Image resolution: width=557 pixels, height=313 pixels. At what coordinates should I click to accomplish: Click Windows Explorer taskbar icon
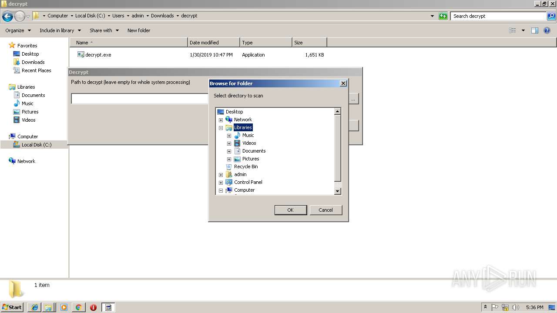pyautogui.click(x=48, y=307)
